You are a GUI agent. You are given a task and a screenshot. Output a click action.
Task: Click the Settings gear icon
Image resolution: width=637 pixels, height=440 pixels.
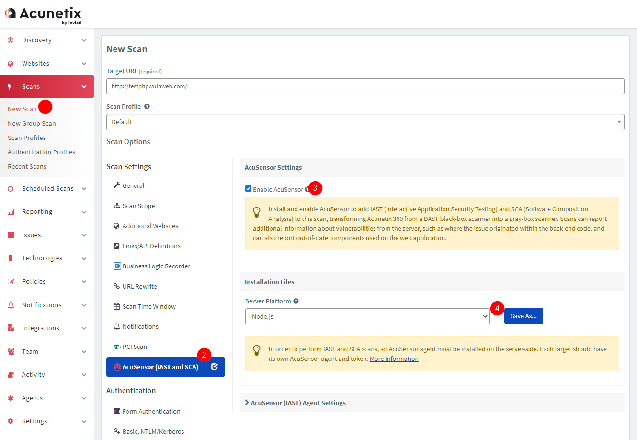11,421
